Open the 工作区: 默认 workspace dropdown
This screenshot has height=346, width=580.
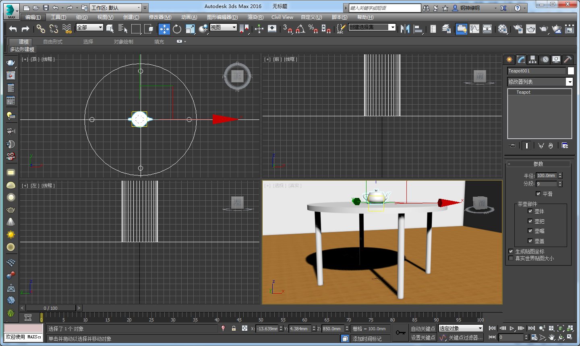116,8
